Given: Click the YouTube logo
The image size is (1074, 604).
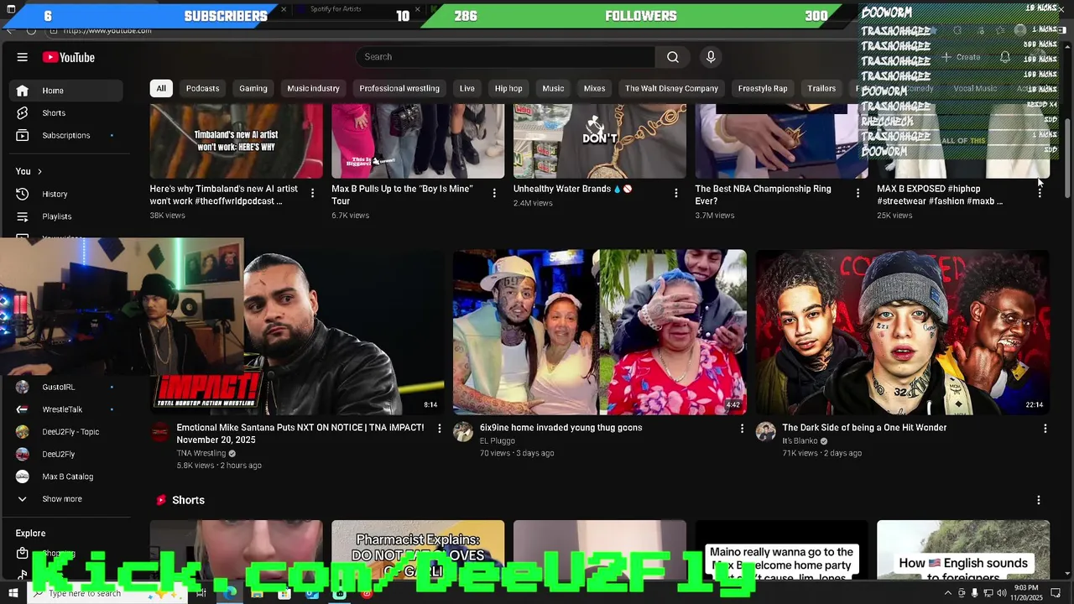Looking at the screenshot, I should tap(69, 57).
